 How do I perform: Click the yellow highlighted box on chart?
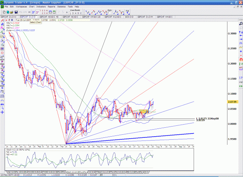pyautogui.click(x=144, y=111)
